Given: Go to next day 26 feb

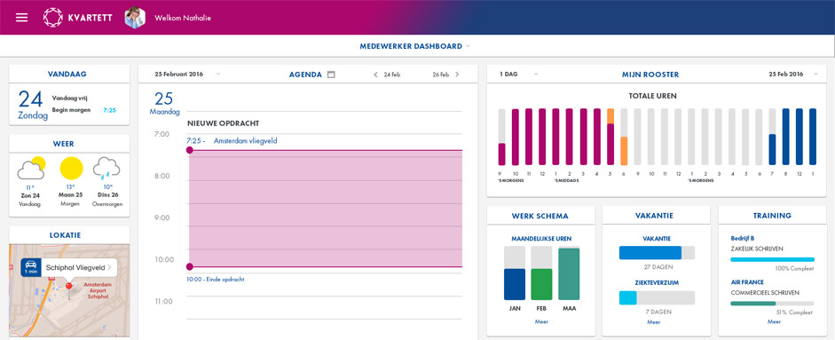Looking at the screenshot, I should [x=457, y=75].
